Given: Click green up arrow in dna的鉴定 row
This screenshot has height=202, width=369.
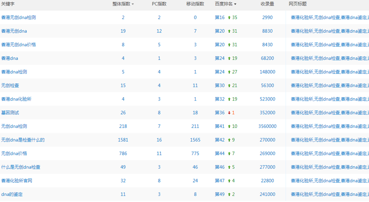Looking at the screenshot, I should click(x=229, y=195).
